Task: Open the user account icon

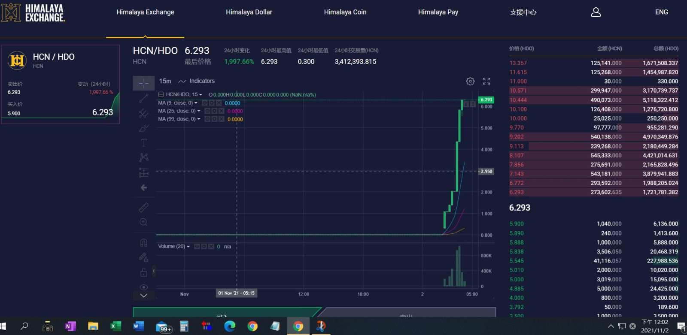Action: pyautogui.click(x=596, y=12)
